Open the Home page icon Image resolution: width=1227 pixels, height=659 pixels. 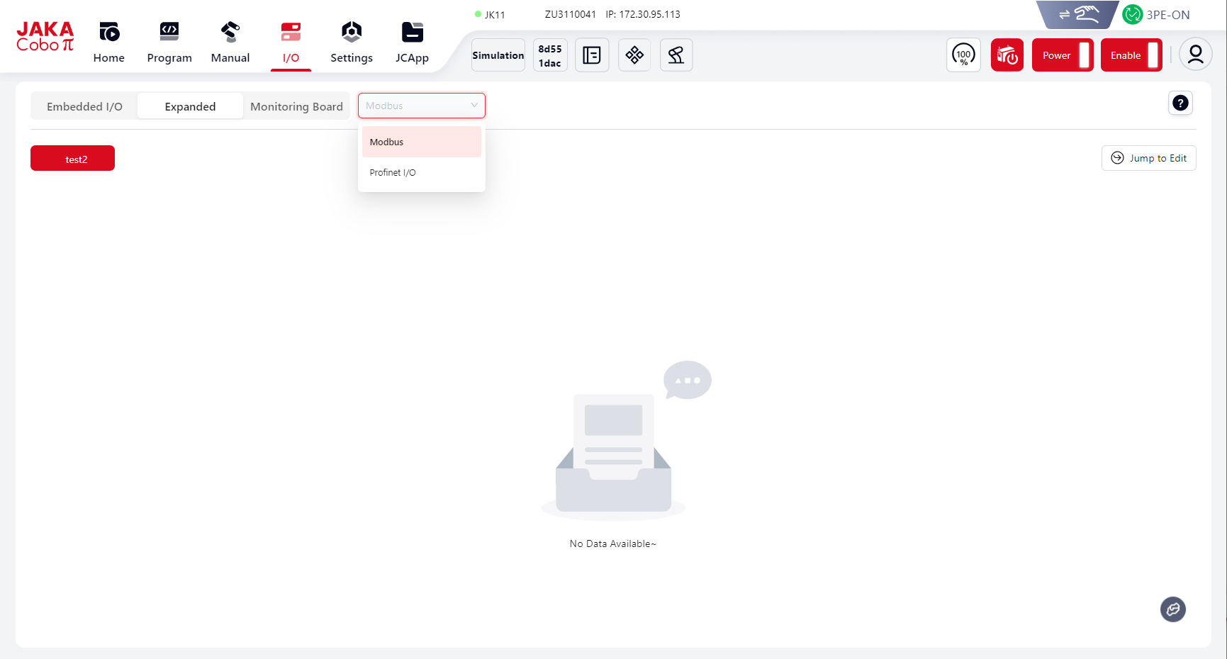(x=109, y=33)
